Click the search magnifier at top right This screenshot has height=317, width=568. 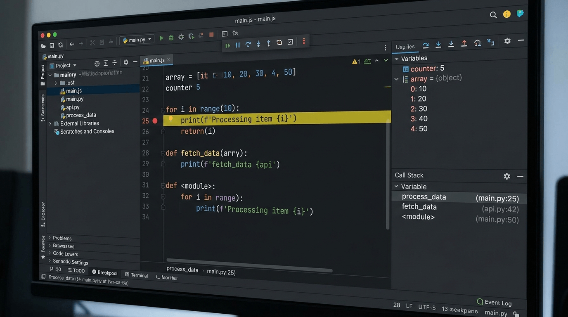pyautogui.click(x=493, y=15)
